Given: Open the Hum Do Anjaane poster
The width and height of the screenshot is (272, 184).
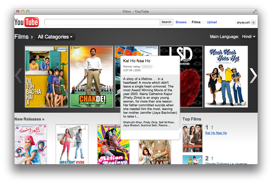Looking at the screenshot, I should click(x=155, y=152).
